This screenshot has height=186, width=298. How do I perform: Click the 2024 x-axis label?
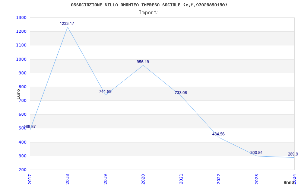click(x=294, y=179)
